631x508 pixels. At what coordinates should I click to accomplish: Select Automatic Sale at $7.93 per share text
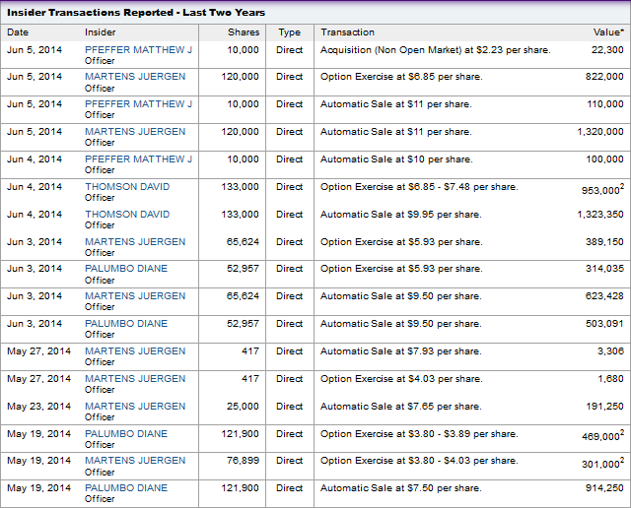401,351
